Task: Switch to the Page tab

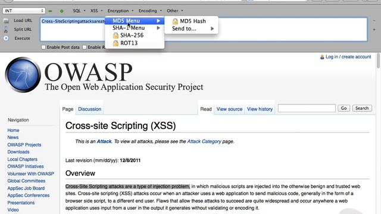Action: point(68,109)
